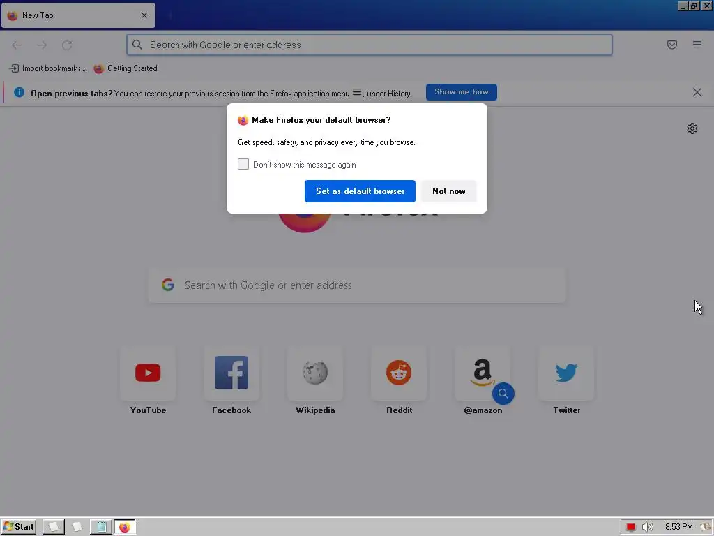Focus the top address bar field
This screenshot has width=714, height=536.
370,45
